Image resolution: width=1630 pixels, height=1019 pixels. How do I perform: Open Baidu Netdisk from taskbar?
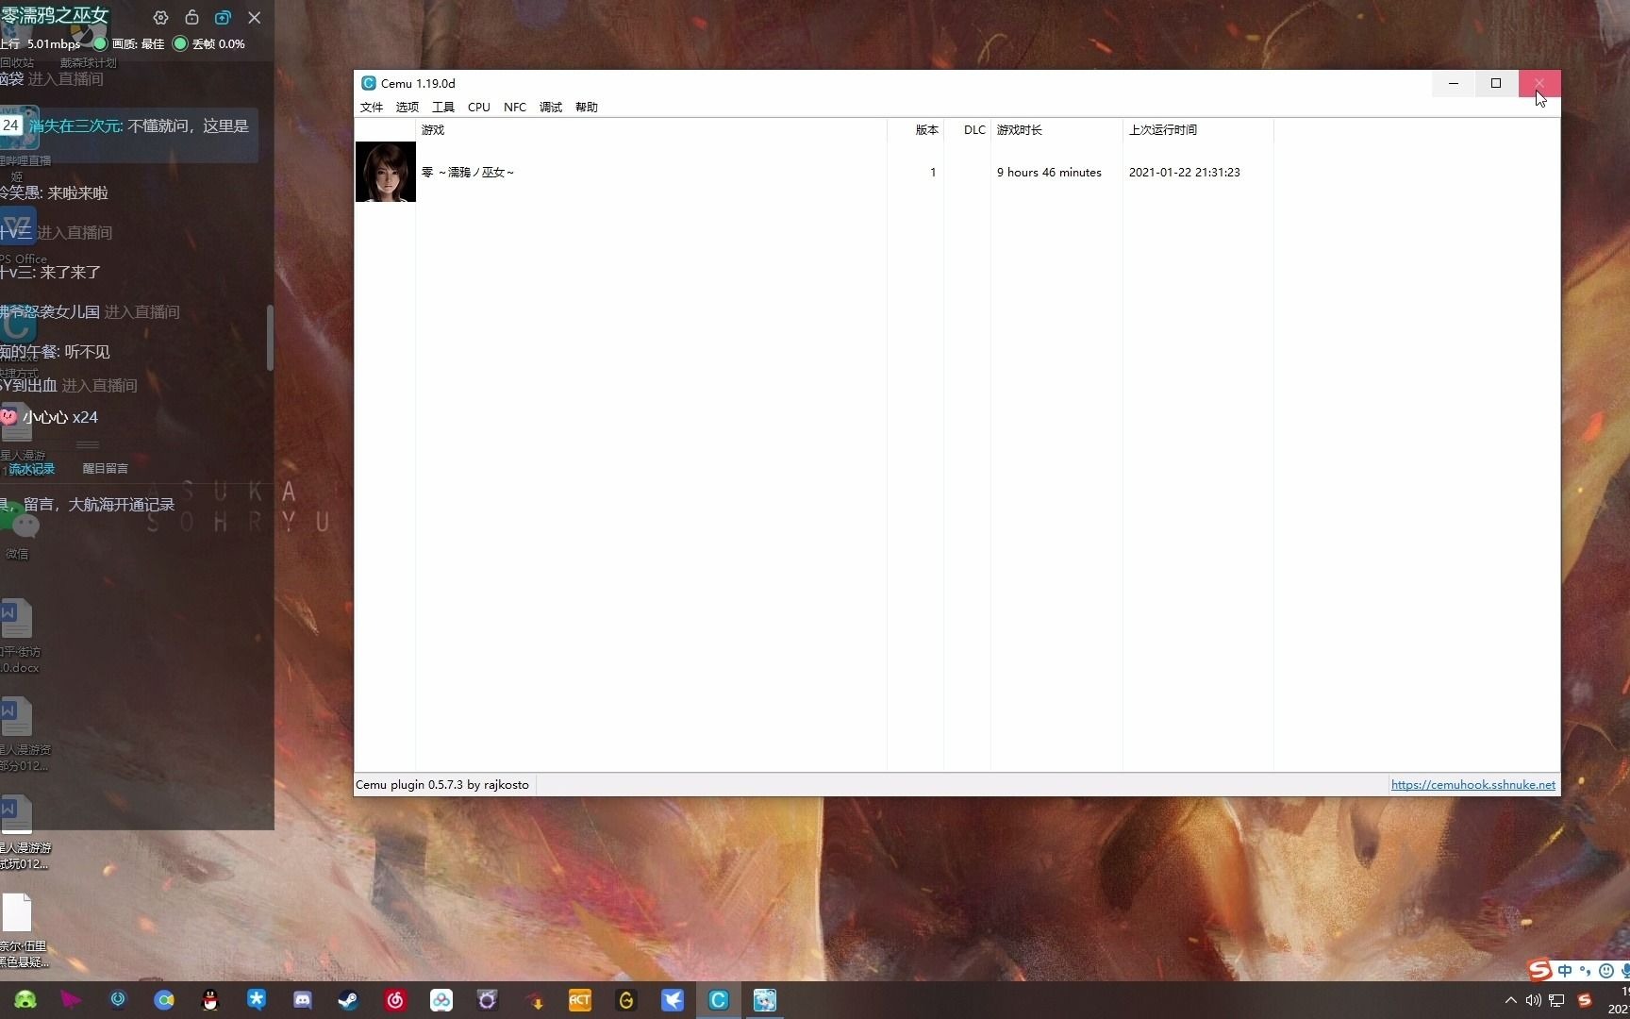441,1000
